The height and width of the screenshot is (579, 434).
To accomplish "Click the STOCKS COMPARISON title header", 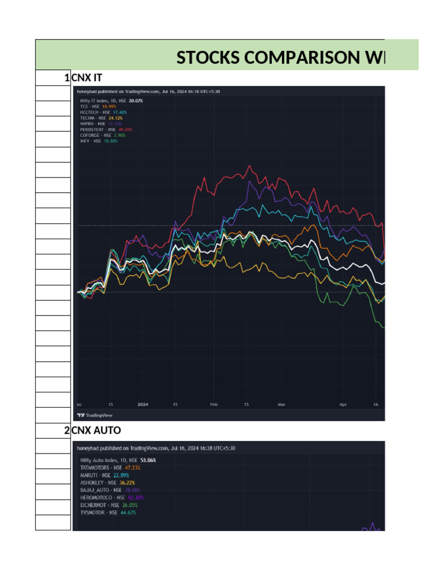I will [x=280, y=57].
